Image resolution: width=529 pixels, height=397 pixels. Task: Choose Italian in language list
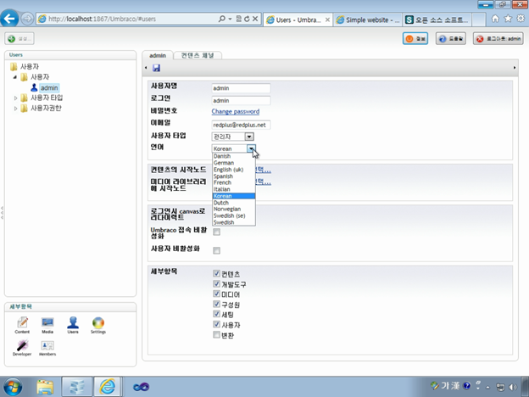tap(233, 189)
